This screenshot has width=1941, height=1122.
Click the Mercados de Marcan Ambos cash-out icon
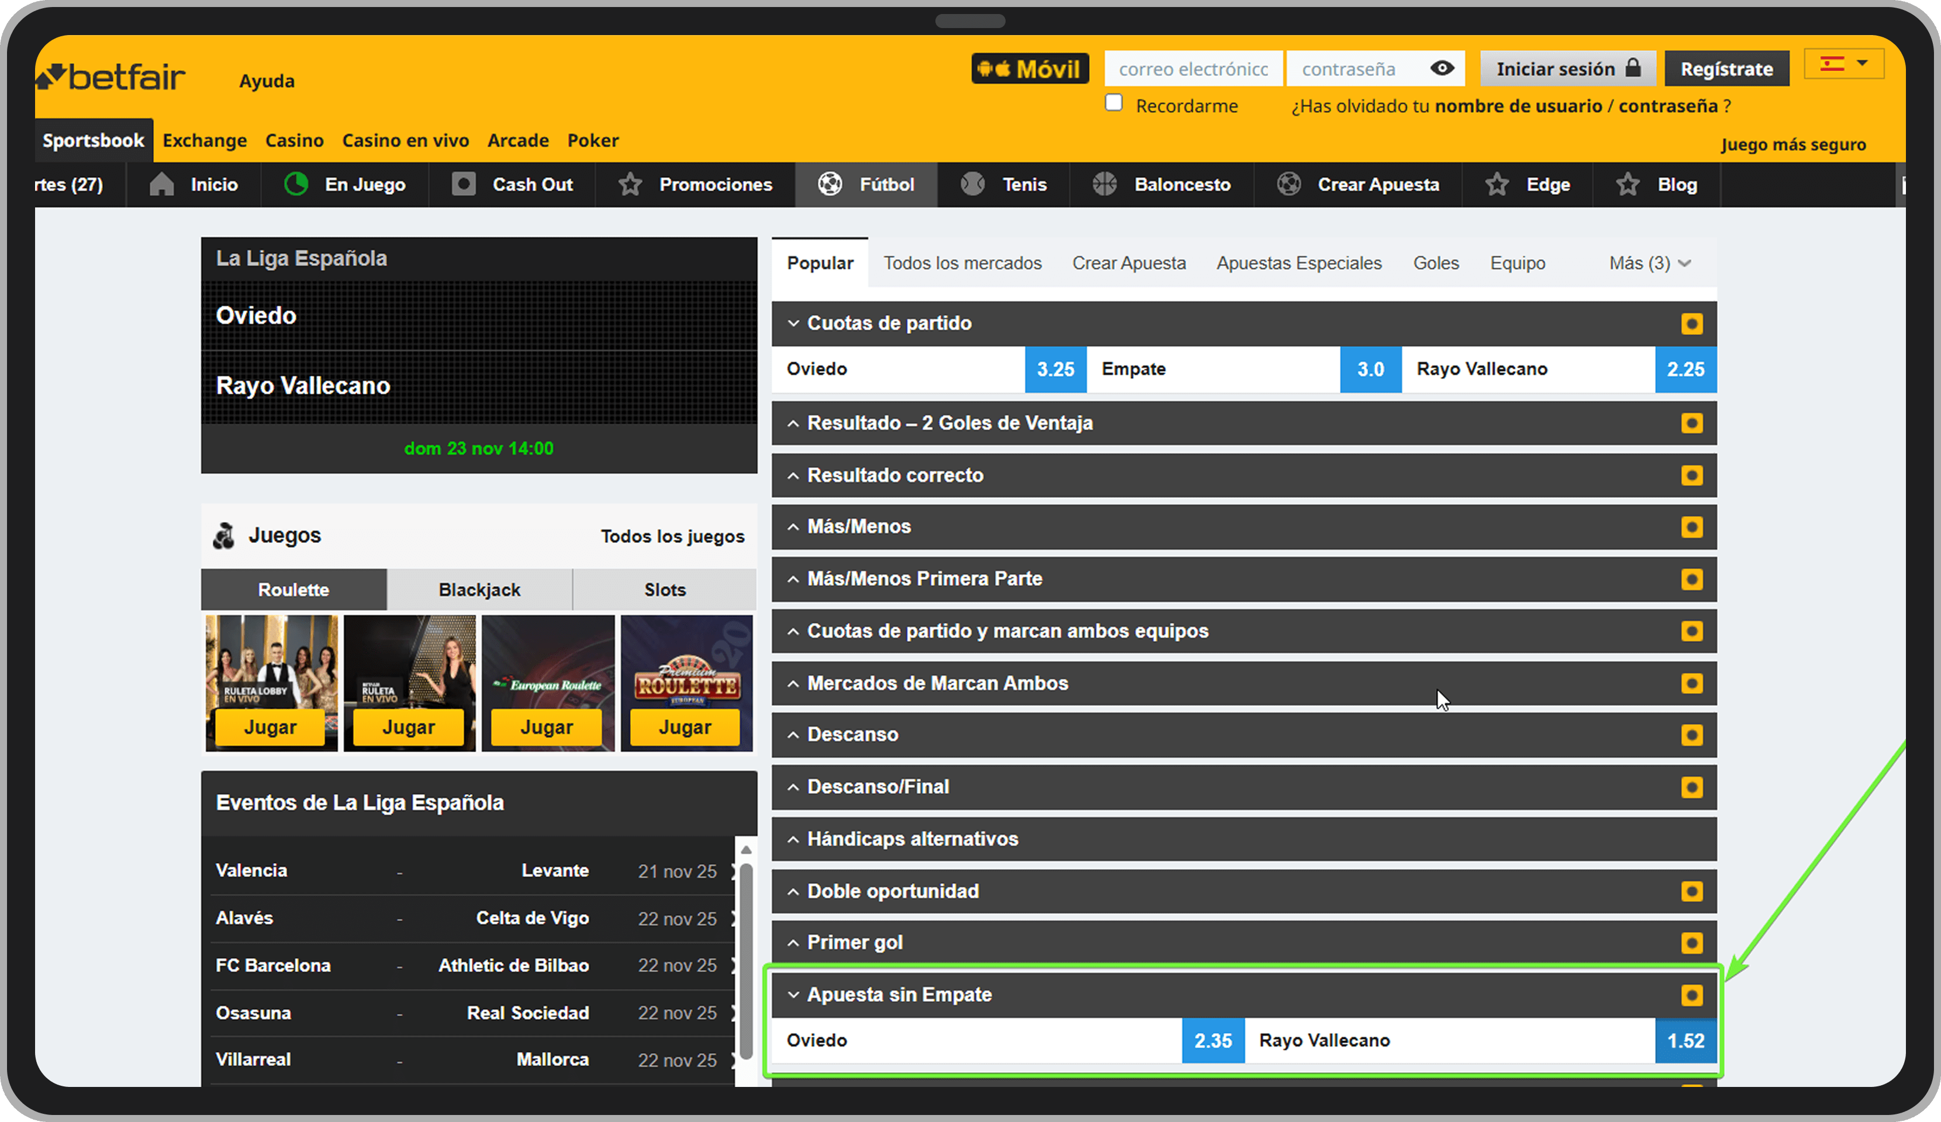[x=1691, y=683]
